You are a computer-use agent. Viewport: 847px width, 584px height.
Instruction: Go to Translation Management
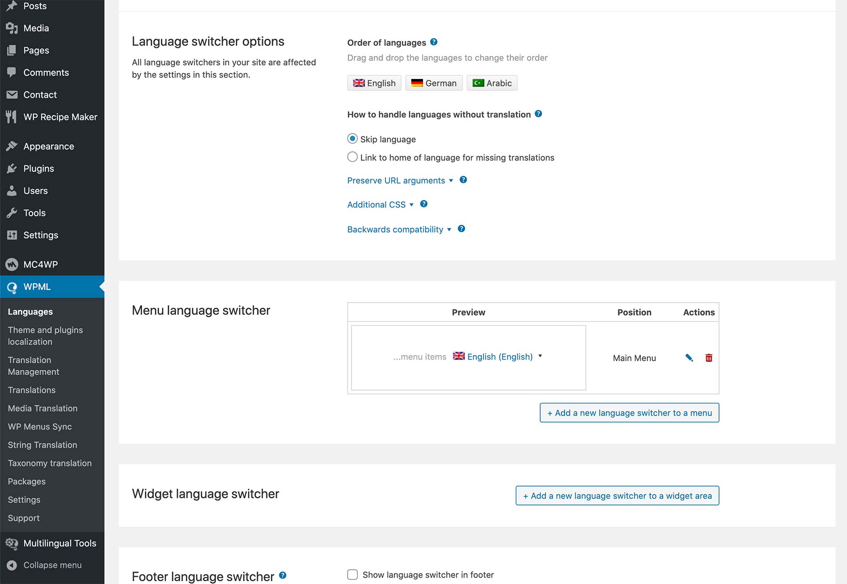33,366
